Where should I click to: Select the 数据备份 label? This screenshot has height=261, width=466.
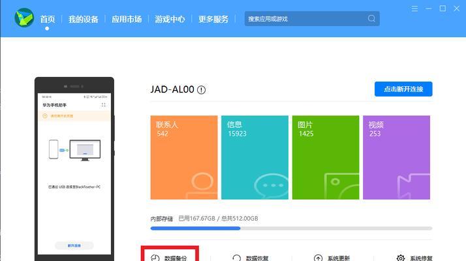(x=176, y=258)
